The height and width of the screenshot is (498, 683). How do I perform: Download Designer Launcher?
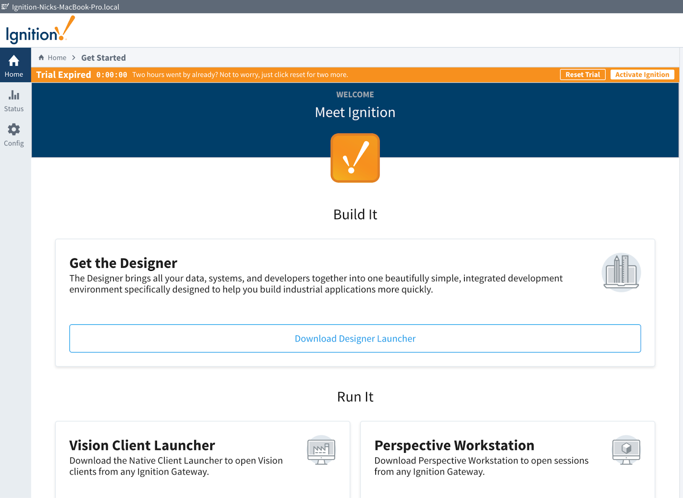click(355, 338)
